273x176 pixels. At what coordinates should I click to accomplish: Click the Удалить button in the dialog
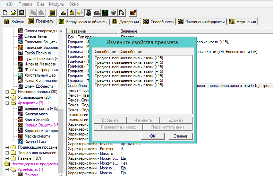point(176,120)
